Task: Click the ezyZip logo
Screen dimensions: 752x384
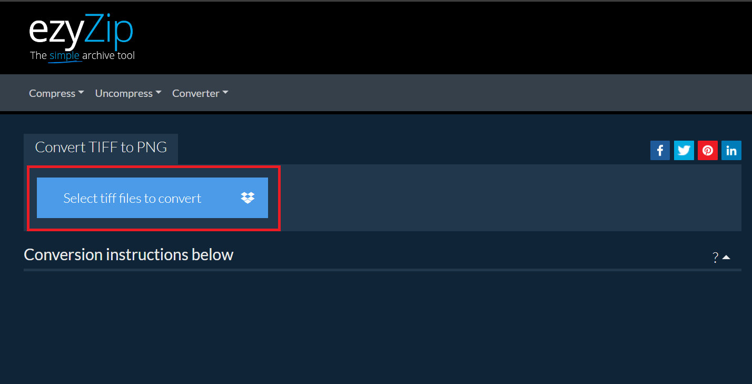Action: (x=81, y=32)
